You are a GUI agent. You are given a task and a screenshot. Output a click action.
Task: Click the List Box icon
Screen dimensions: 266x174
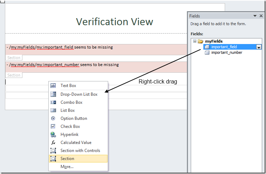pos(53,110)
